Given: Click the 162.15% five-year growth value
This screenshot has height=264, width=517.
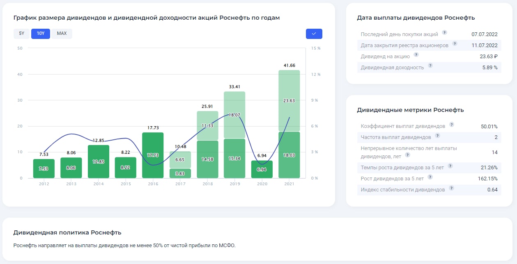Looking at the screenshot, I should click(x=488, y=178).
